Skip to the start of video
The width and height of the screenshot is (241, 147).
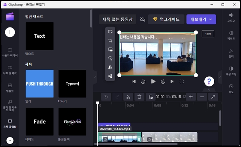coord(134,82)
